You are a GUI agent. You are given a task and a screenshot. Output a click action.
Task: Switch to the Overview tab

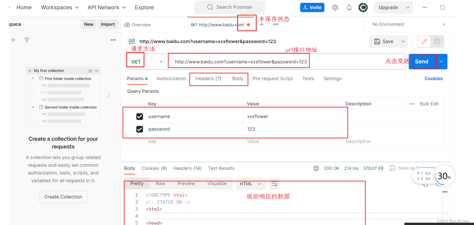(x=137, y=25)
